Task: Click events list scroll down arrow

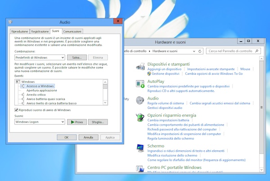Action: click(105, 103)
